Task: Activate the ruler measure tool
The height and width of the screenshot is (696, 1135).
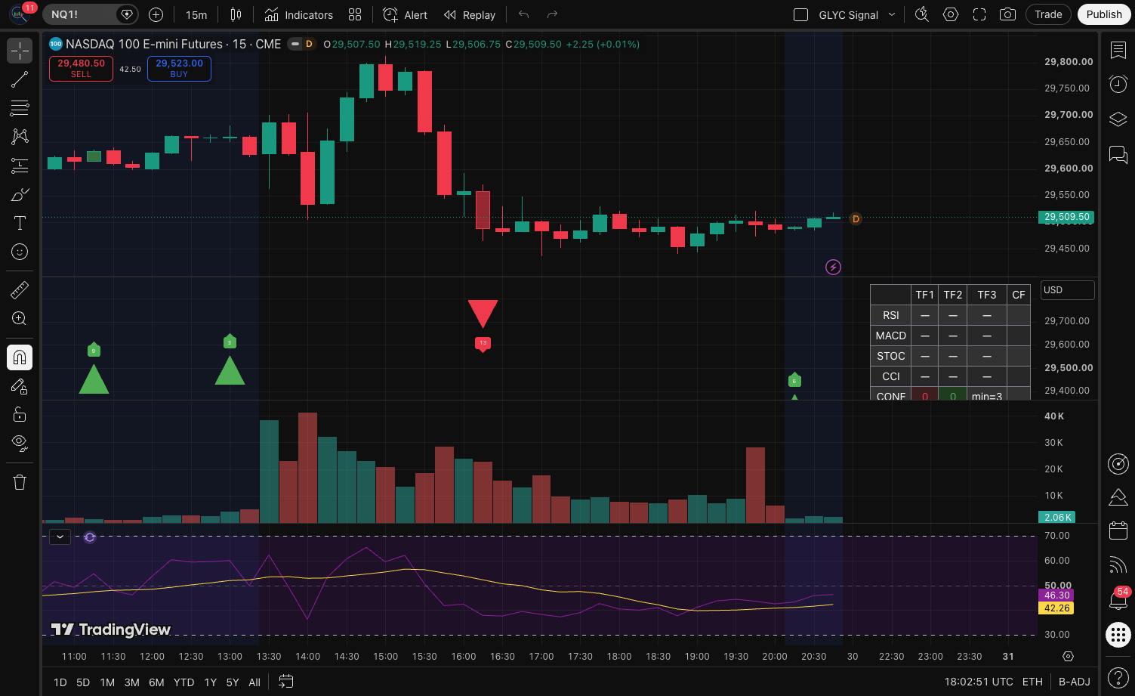Action: pos(20,289)
